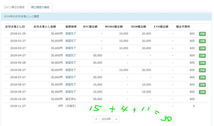Click 振替完了 link for 2018-09-27
Image resolution: width=214 pixels, height=126 pixels.
tap(71, 92)
